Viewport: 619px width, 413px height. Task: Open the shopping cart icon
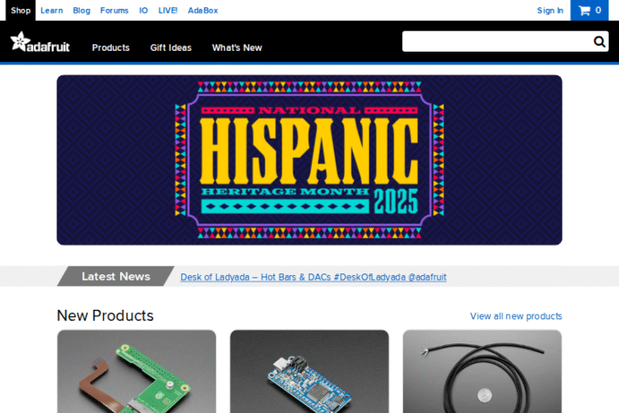pos(590,10)
